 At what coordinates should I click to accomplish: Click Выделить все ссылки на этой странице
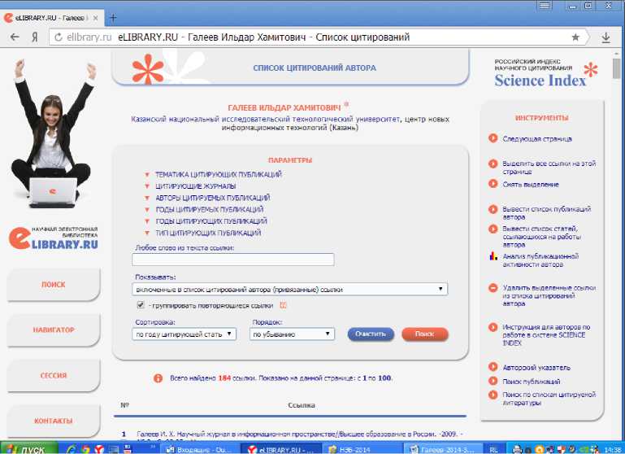tap(549, 168)
